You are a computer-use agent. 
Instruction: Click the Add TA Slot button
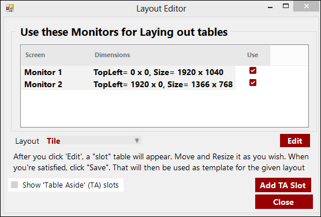tap(283, 185)
